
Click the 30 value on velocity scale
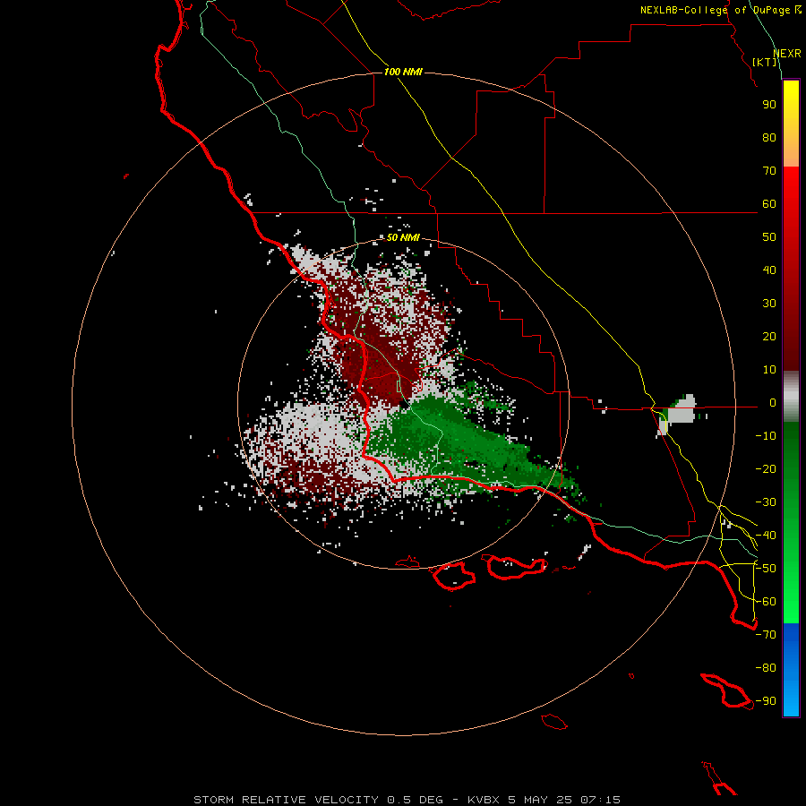click(x=769, y=304)
